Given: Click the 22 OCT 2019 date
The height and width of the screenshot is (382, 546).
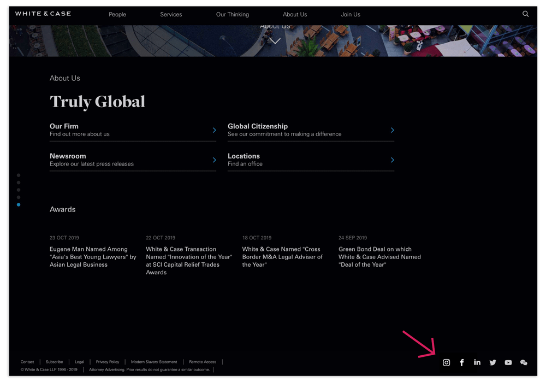Looking at the screenshot, I should (x=161, y=238).
